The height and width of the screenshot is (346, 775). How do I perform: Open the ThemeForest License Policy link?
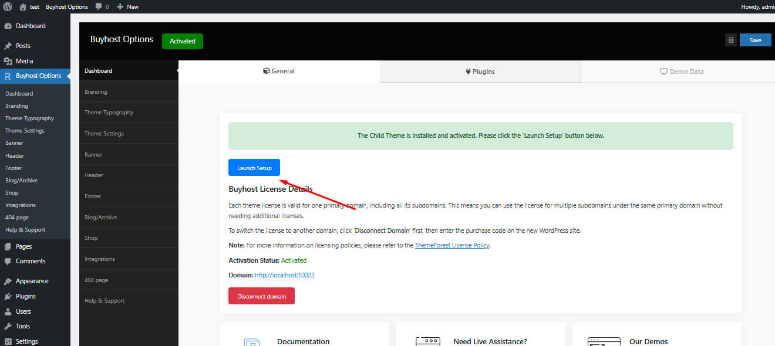click(x=452, y=245)
